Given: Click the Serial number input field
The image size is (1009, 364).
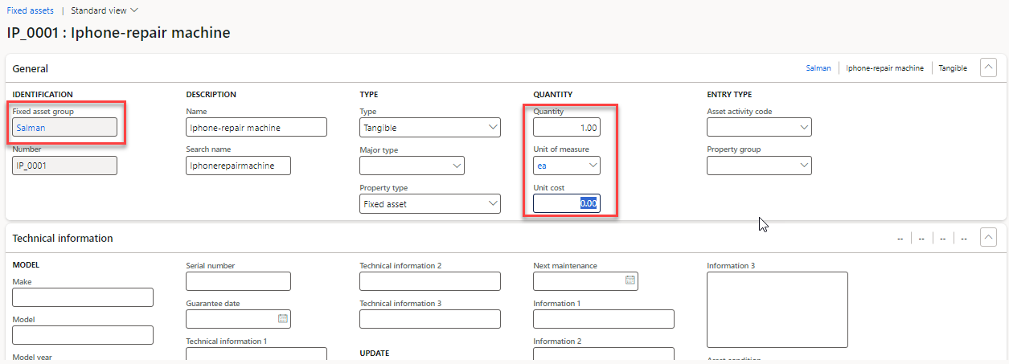Looking at the screenshot, I should (x=238, y=281).
